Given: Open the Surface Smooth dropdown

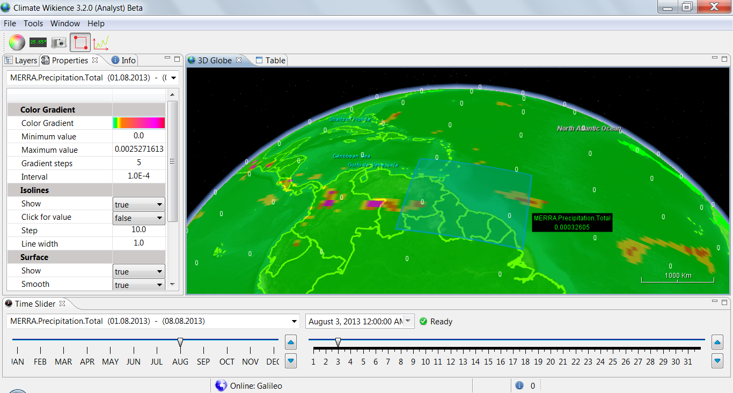Looking at the screenshot, I should 139,285.
